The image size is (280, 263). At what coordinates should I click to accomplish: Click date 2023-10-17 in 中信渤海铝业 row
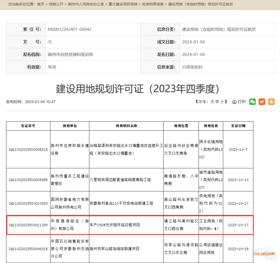tap(238, 225)
